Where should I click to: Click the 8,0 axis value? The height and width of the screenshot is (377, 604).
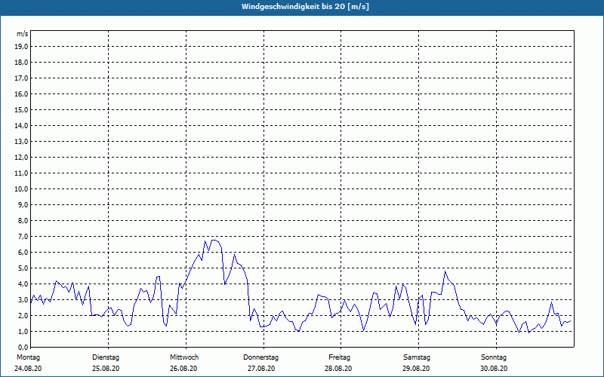click(x=22, y=220)
